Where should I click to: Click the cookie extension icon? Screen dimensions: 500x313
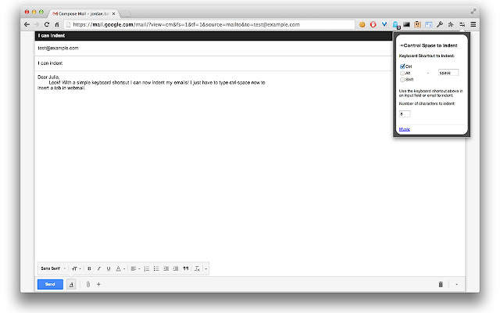pyautogui.click(x=362, y=24)
